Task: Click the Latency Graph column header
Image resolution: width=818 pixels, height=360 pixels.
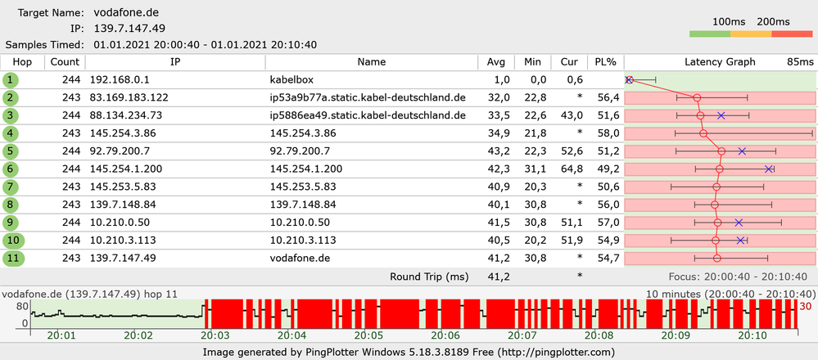Action: click(x=720, y=62)
